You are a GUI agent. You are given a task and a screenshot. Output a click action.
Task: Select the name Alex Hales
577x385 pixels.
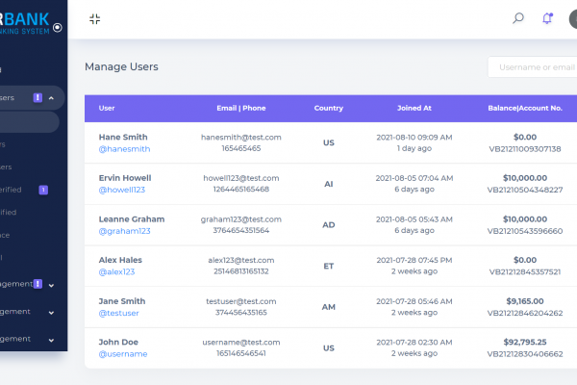120,260
